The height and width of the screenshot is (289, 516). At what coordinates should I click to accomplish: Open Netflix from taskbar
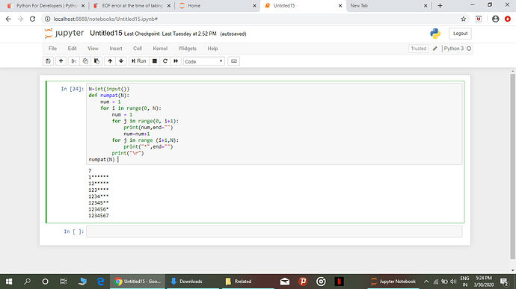coord(340,282)
